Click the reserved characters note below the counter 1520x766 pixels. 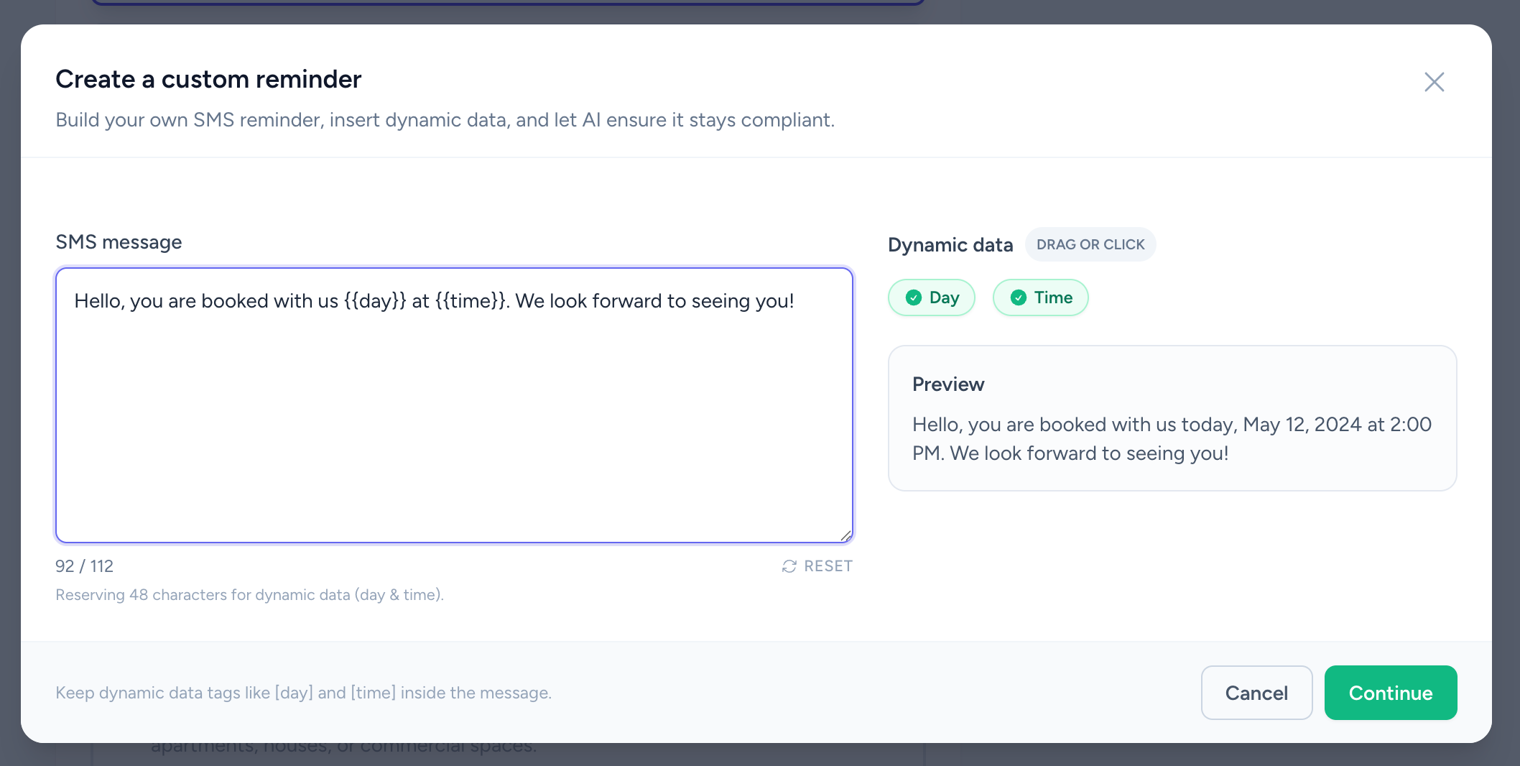coord(250,594)
